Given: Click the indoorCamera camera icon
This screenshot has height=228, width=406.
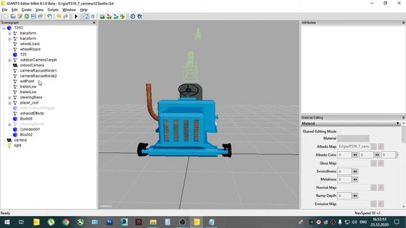Looking at the screenshot, I should click(x=15, y=65).
